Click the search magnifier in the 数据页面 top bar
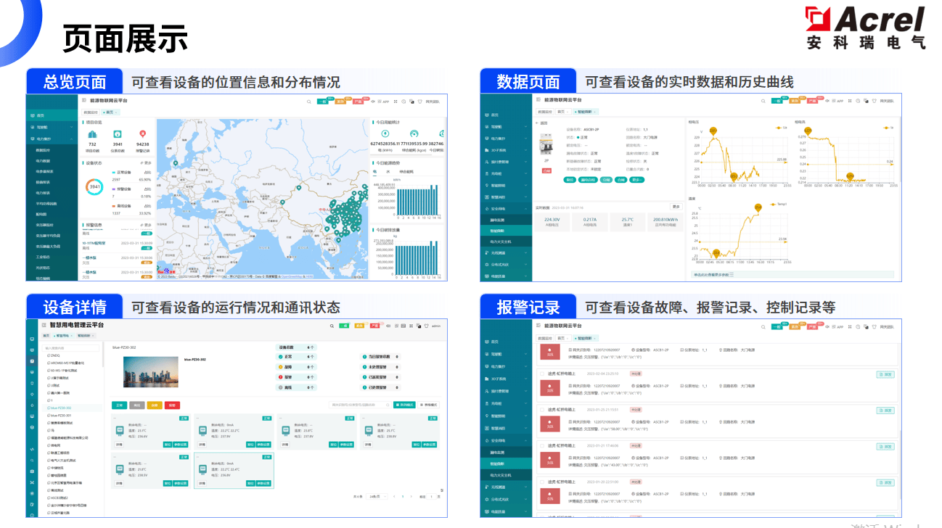The height and width of the screenshot is (528, 942). pos(762,102)
